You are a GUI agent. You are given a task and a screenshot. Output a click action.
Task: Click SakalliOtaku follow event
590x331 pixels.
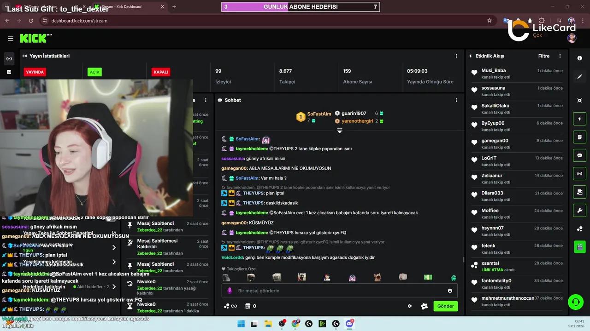pyautogui.click(x=516, y=108)
